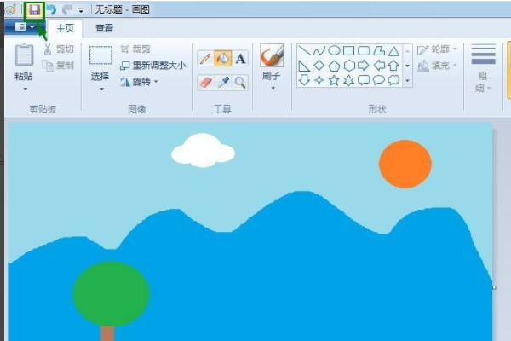
Task: Switch to the 查看 tab
Action: coord(104,28)
